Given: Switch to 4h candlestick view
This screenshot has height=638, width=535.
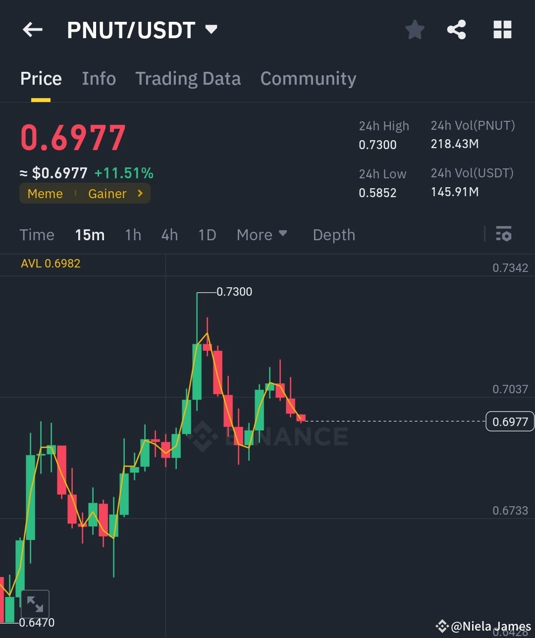Looking at the screenshot, I should (x=169, y=235).
